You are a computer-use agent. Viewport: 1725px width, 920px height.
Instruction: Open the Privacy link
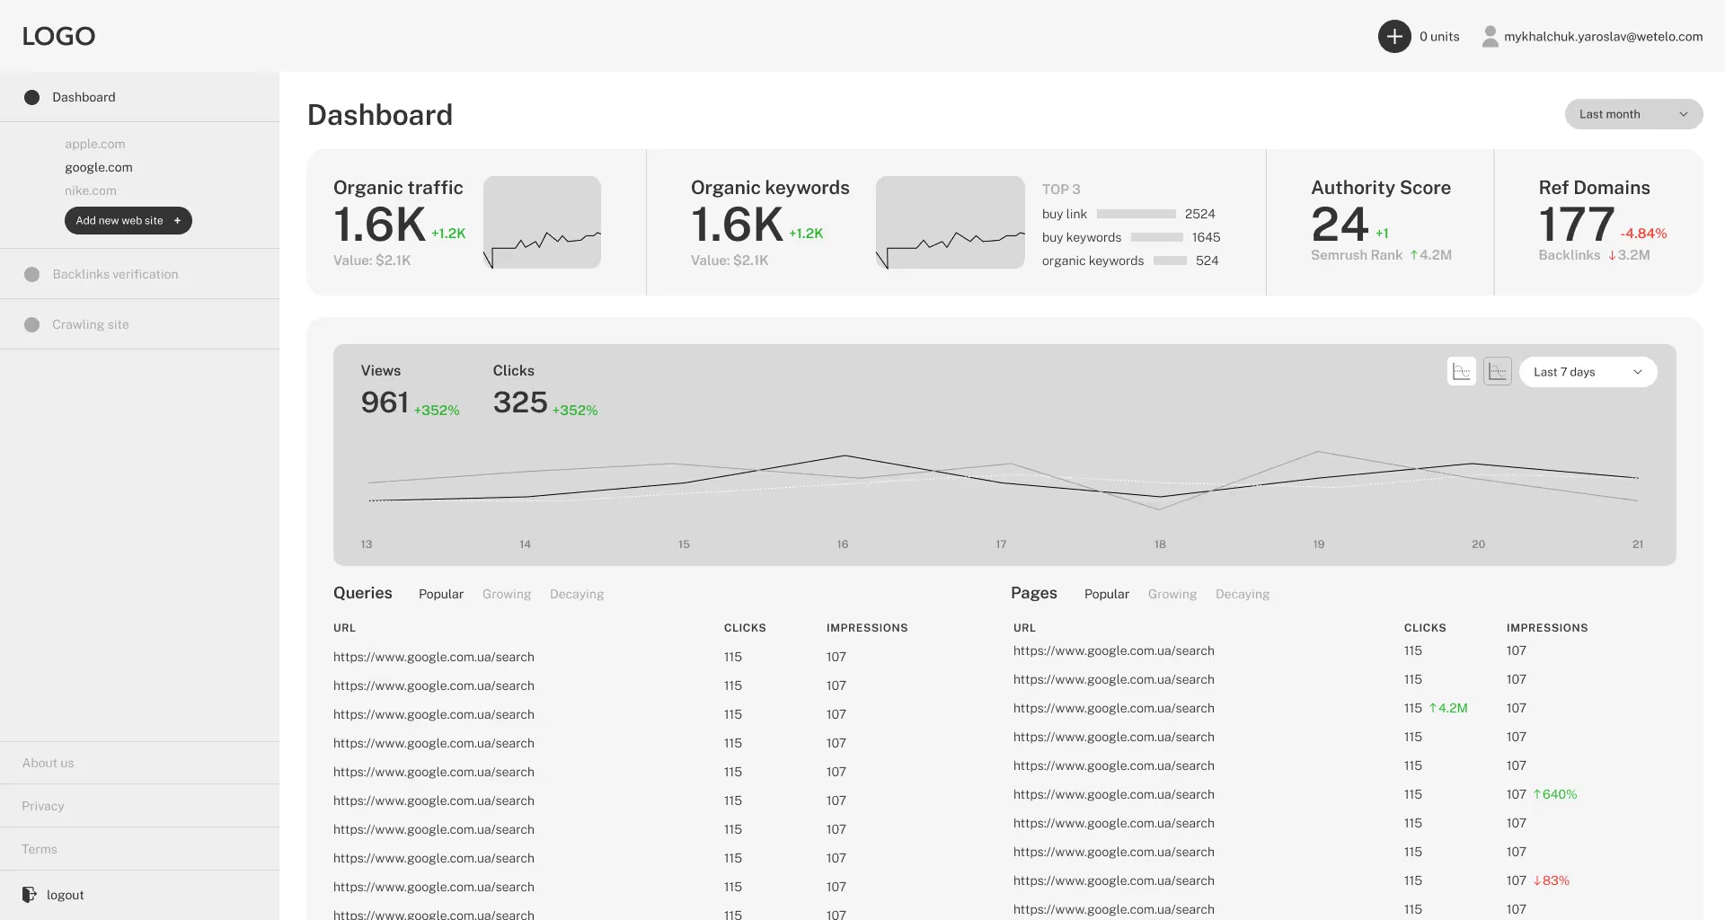pyautogui.click(x=43, y=807)
